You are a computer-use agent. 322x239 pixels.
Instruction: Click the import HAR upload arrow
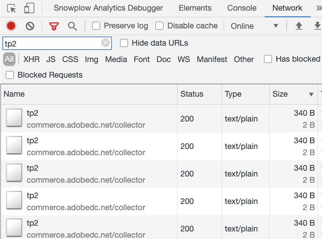(x=299, y=26)
